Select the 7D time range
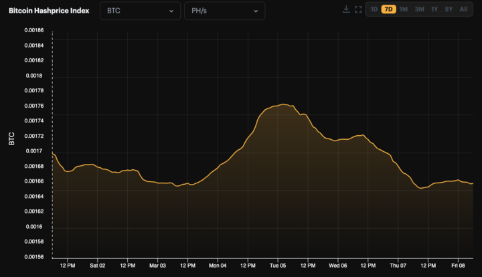 click(x=388, y=9)
